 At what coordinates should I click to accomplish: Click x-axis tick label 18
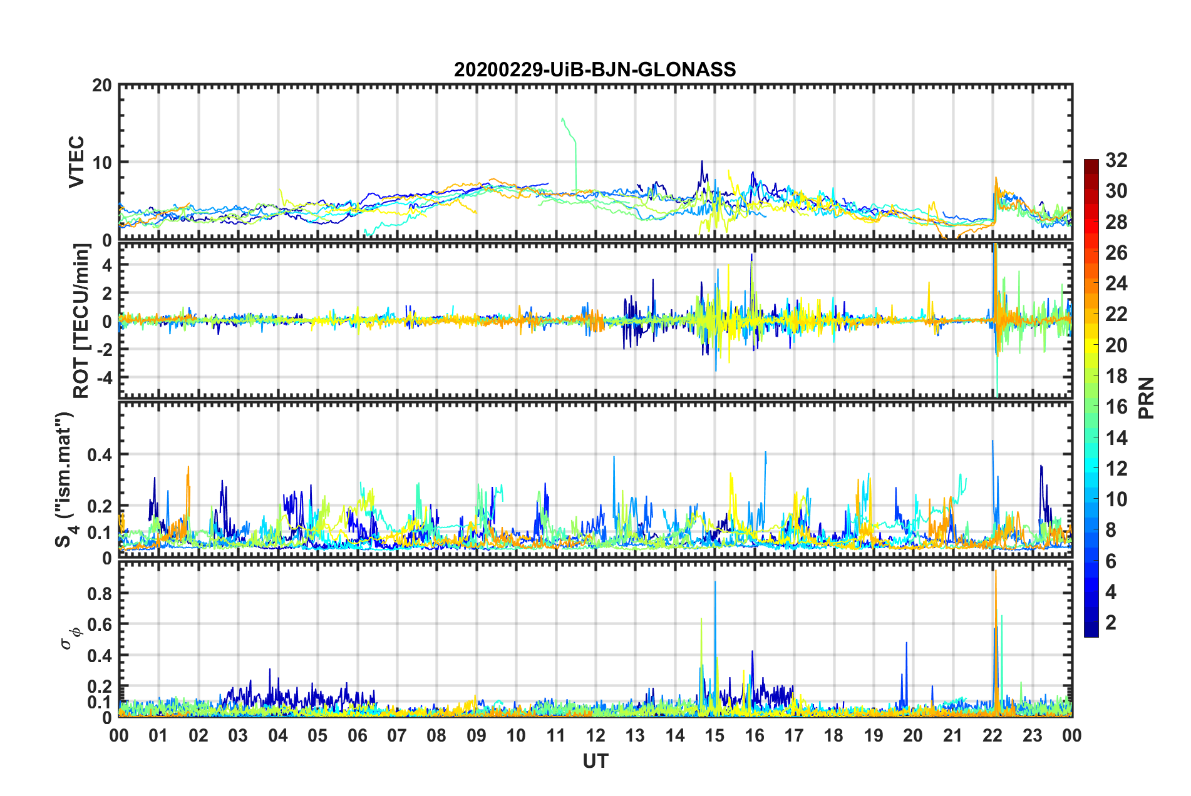834,735
